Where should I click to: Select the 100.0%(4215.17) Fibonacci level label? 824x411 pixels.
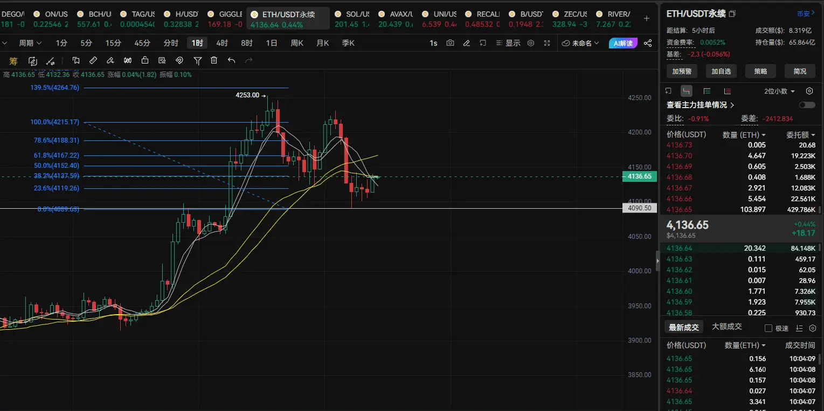(54, 122)
